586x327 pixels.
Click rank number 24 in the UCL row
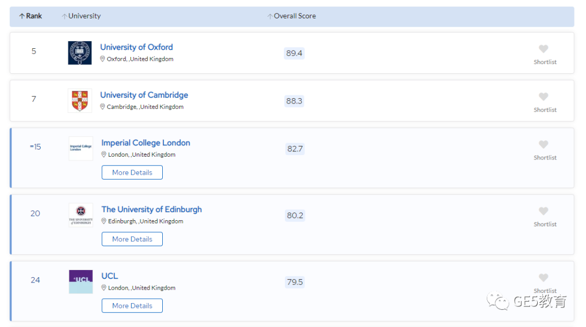click(x=35, y=280)
